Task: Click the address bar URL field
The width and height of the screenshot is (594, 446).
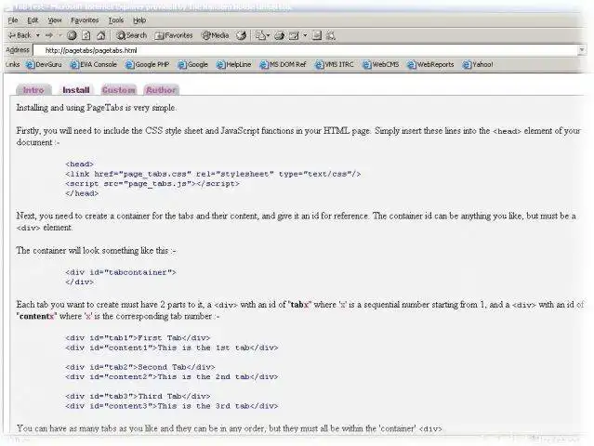Action: click(305, 50)
